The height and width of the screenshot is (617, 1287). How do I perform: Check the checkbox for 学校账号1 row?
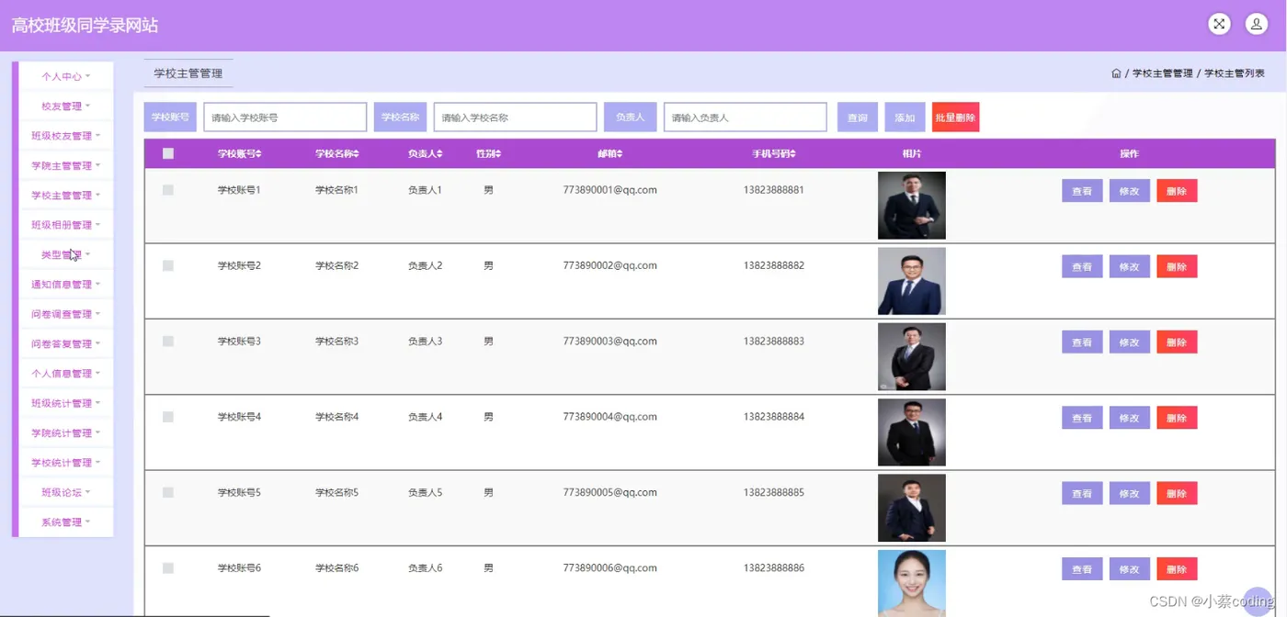168,190
